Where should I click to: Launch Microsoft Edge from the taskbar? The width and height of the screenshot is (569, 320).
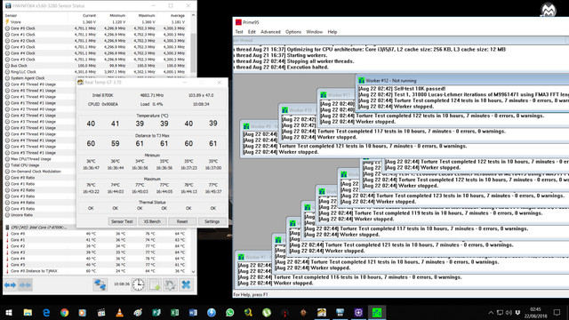click(46, 312)
